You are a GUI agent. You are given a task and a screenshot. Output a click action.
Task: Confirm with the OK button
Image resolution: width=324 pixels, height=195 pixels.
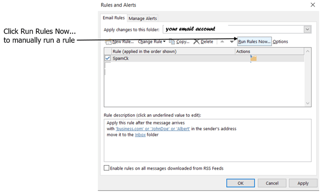tap(240, 183)
